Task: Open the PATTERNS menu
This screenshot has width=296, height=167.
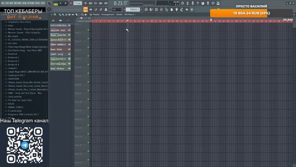Action: point(18,3)
